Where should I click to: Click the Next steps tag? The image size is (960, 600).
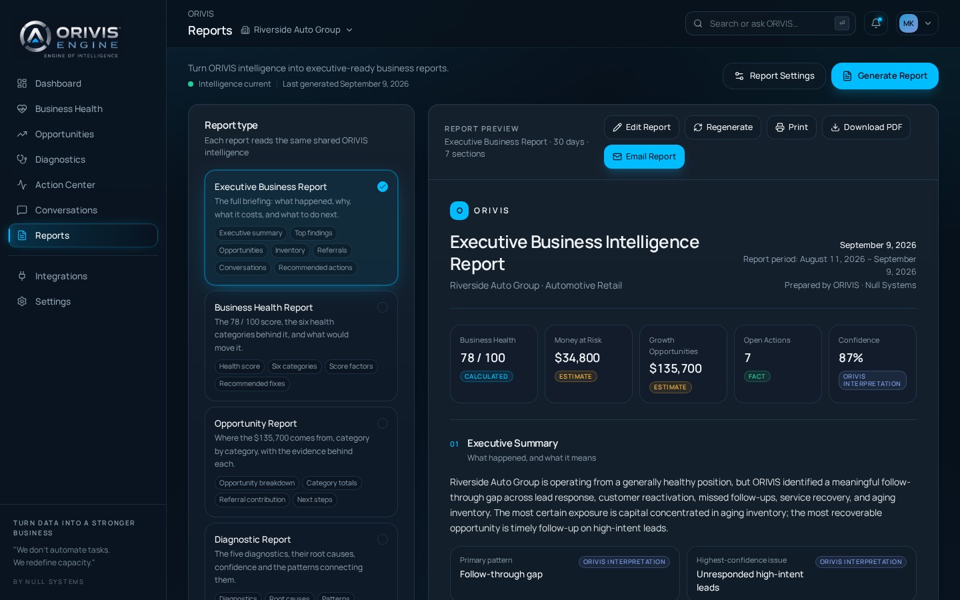tap(315, 500)
